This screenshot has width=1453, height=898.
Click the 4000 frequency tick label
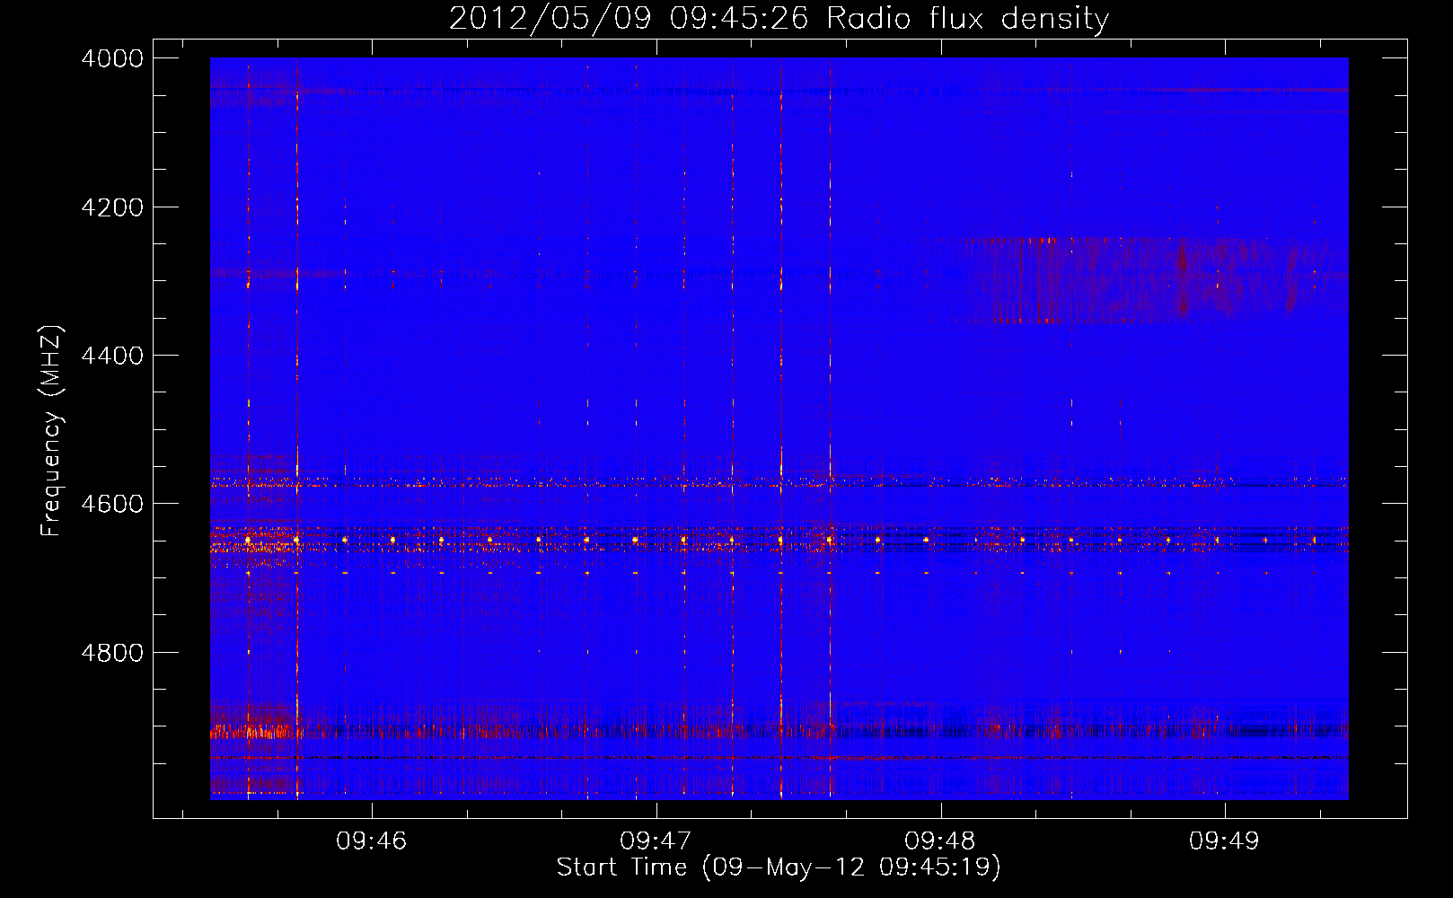[112, 58]
